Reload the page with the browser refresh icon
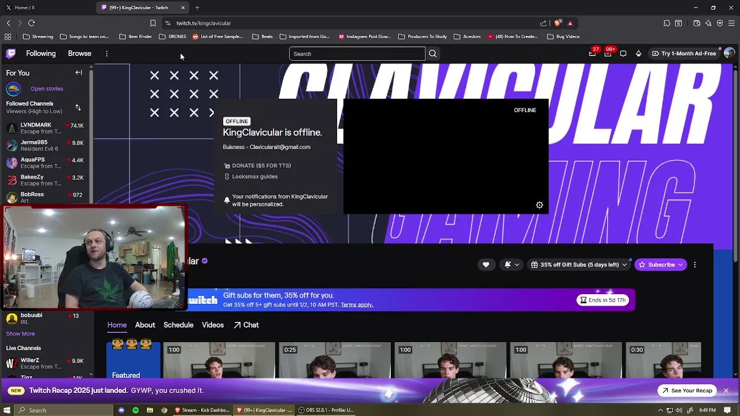Screen dimensions: 740x416 point(31,23)
